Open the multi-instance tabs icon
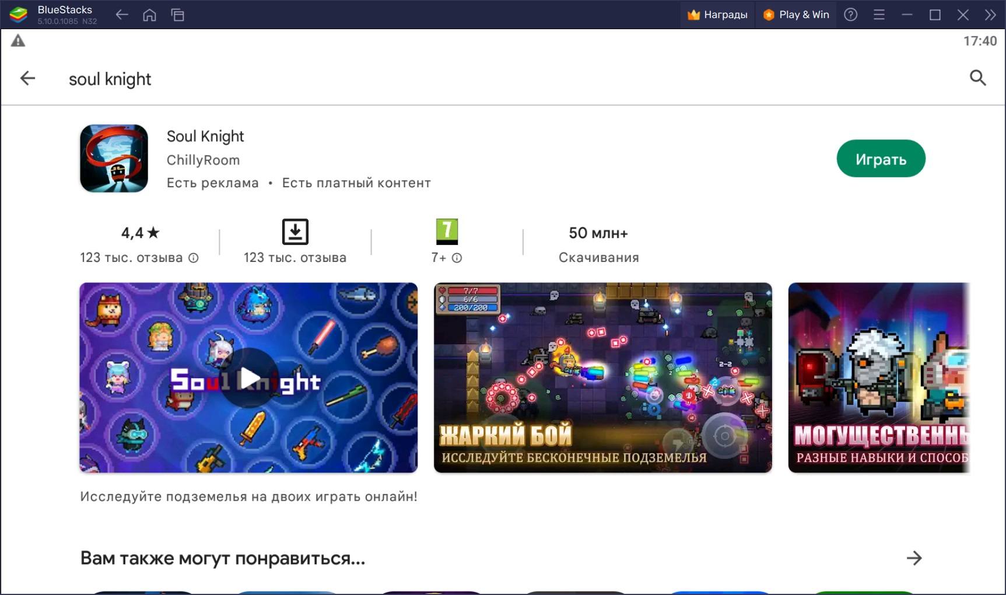 coord(177,15)
